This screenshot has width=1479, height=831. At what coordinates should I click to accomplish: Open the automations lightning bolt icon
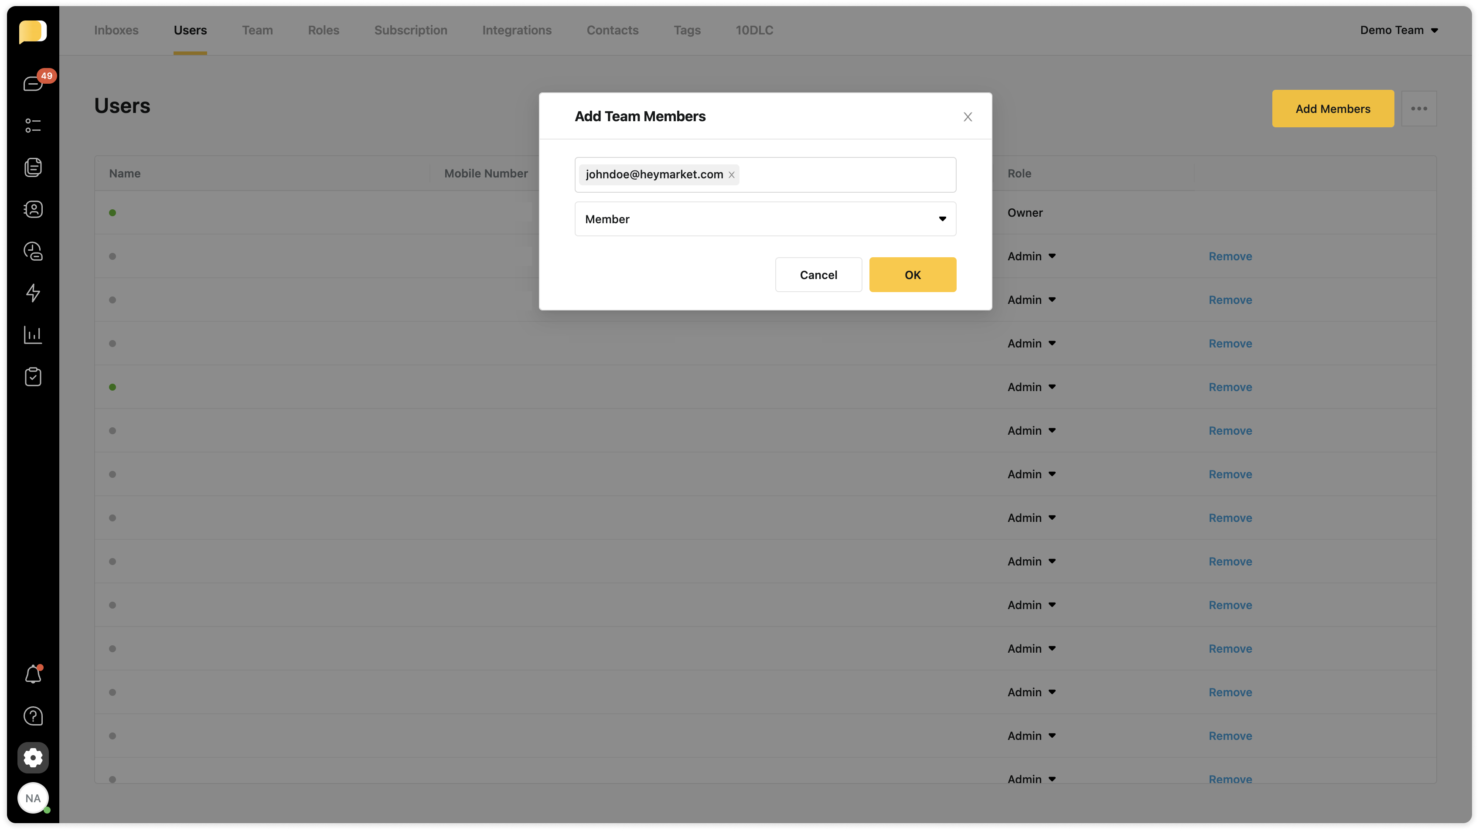point(33,293)
